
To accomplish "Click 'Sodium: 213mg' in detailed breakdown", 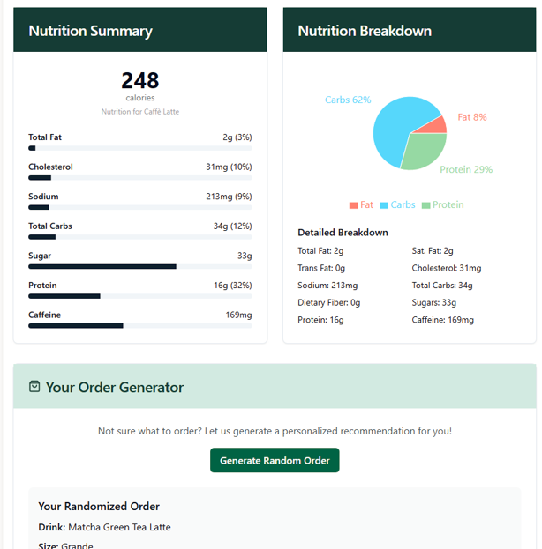I will tap(327, 286).
